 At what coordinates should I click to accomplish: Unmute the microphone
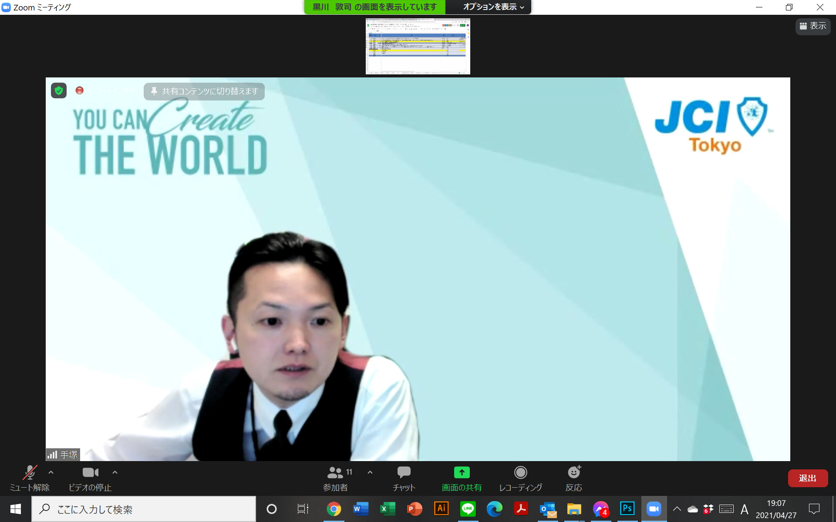(x=30, y=478)
